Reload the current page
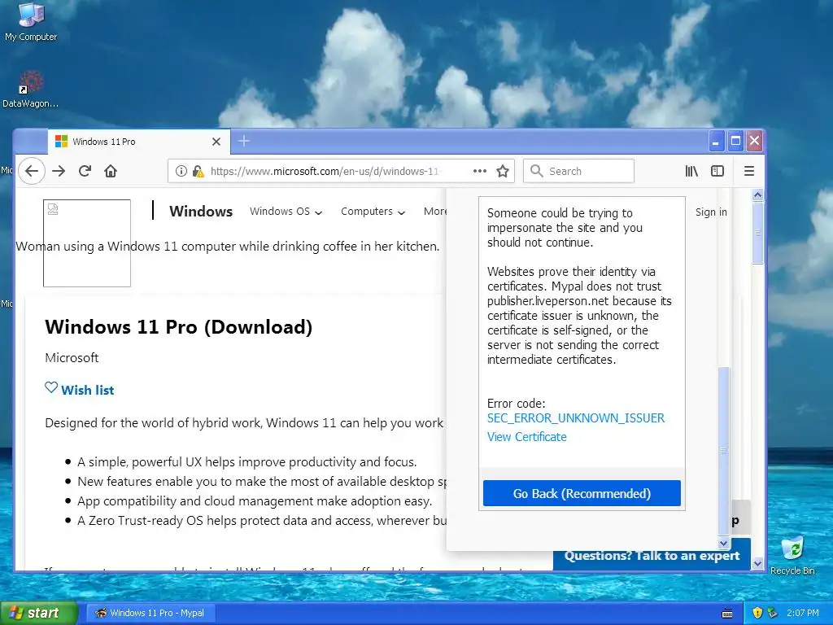The width and height of the screenshot is (833, 625). point(85,171)
